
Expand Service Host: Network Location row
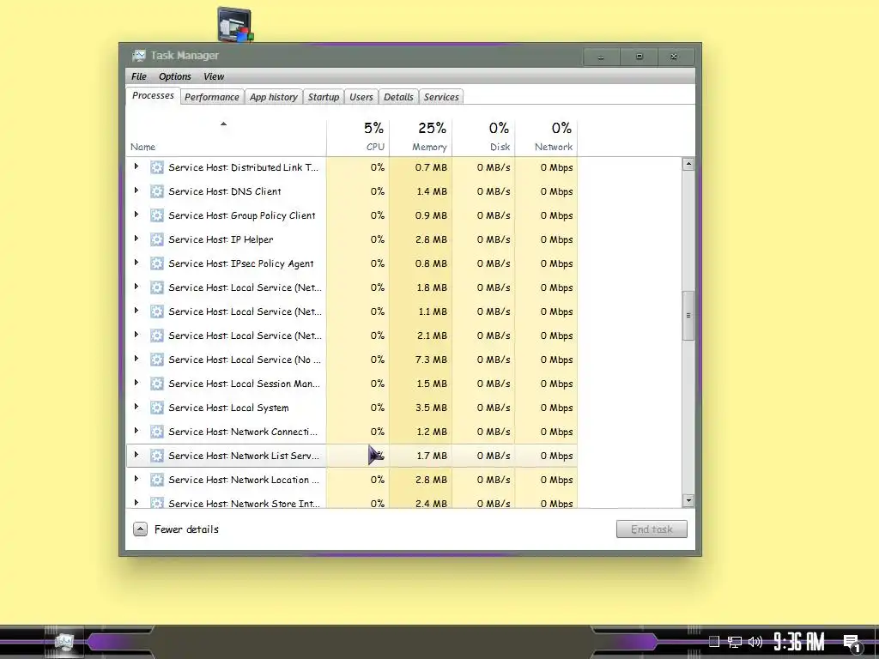[136, 479]
